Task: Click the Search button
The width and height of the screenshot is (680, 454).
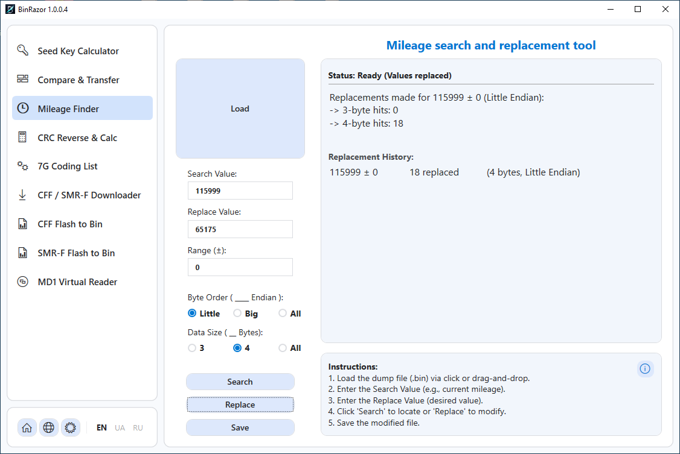Action: 240,382
